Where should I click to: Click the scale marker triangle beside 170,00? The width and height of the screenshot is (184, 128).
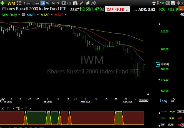(x=159, y=80)
